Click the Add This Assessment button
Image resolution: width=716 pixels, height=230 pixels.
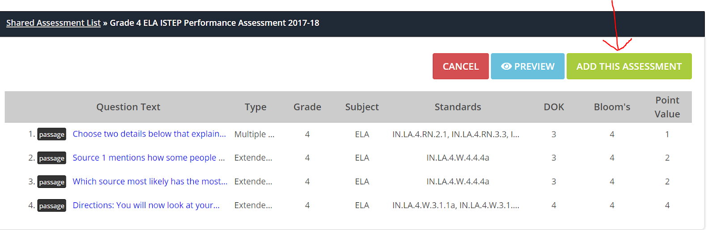(629, 66)
